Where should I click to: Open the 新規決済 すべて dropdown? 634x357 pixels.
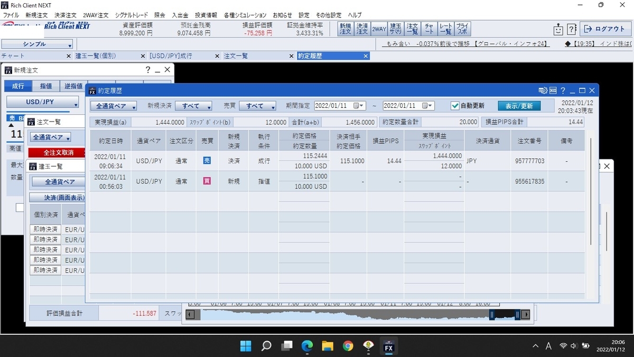pyautogui.click(x=193, y=106)
